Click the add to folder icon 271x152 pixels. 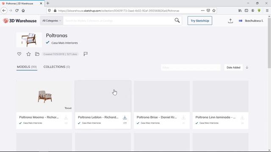37,54
